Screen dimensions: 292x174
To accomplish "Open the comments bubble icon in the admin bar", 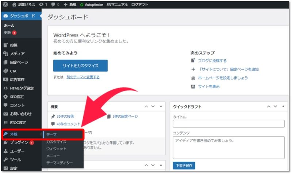I will click(53, 4).
